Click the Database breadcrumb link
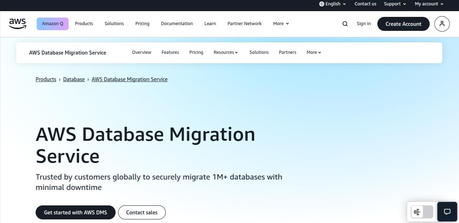The image size is (459, 223). pyautogui.click(x=74, y=79)
